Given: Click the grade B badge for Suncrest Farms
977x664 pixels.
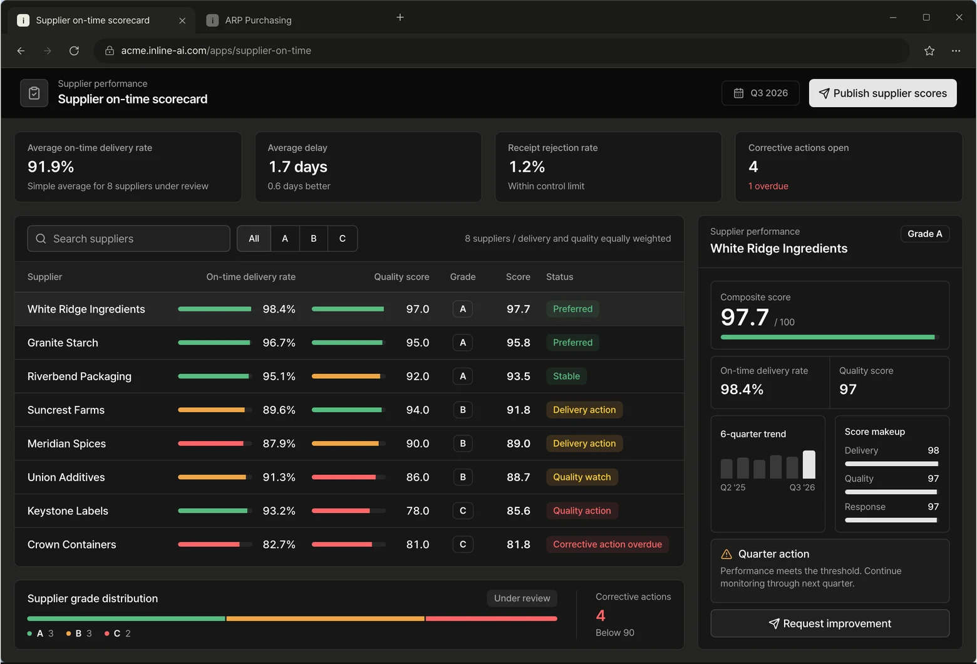Looking at the screenshot, I should 463,410.
